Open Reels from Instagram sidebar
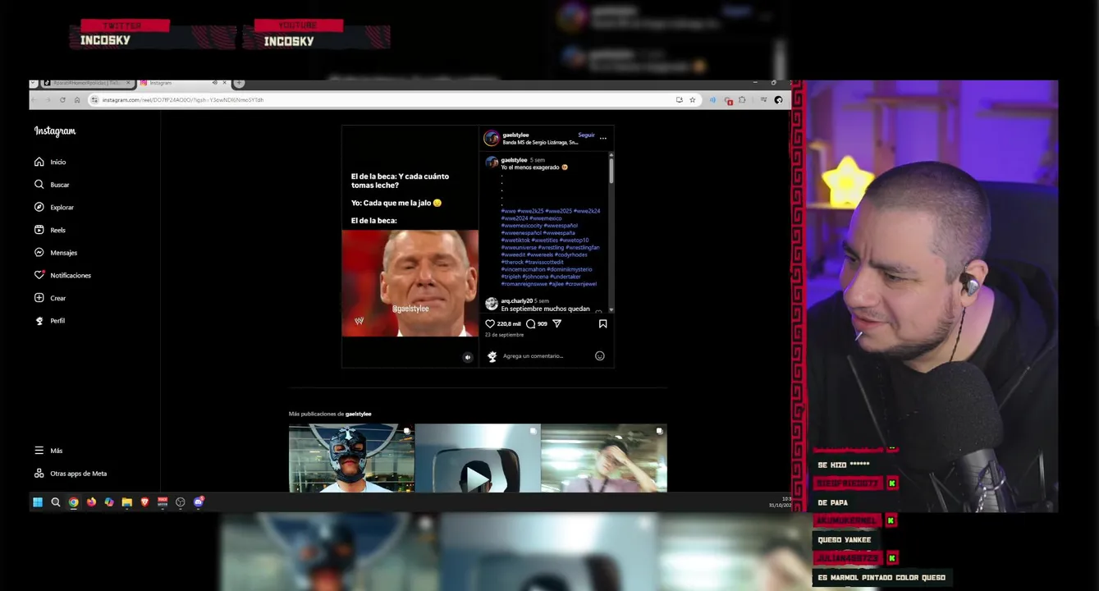Screen dimensions: 1099x591 50,230
